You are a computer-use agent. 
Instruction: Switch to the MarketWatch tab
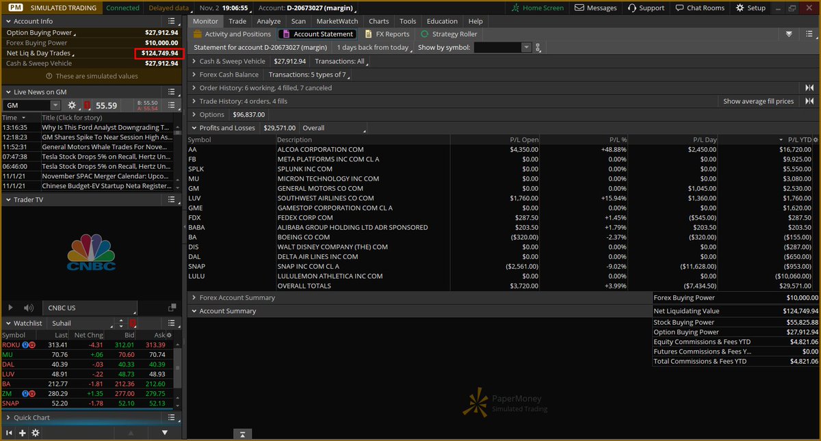click(337, 21)
